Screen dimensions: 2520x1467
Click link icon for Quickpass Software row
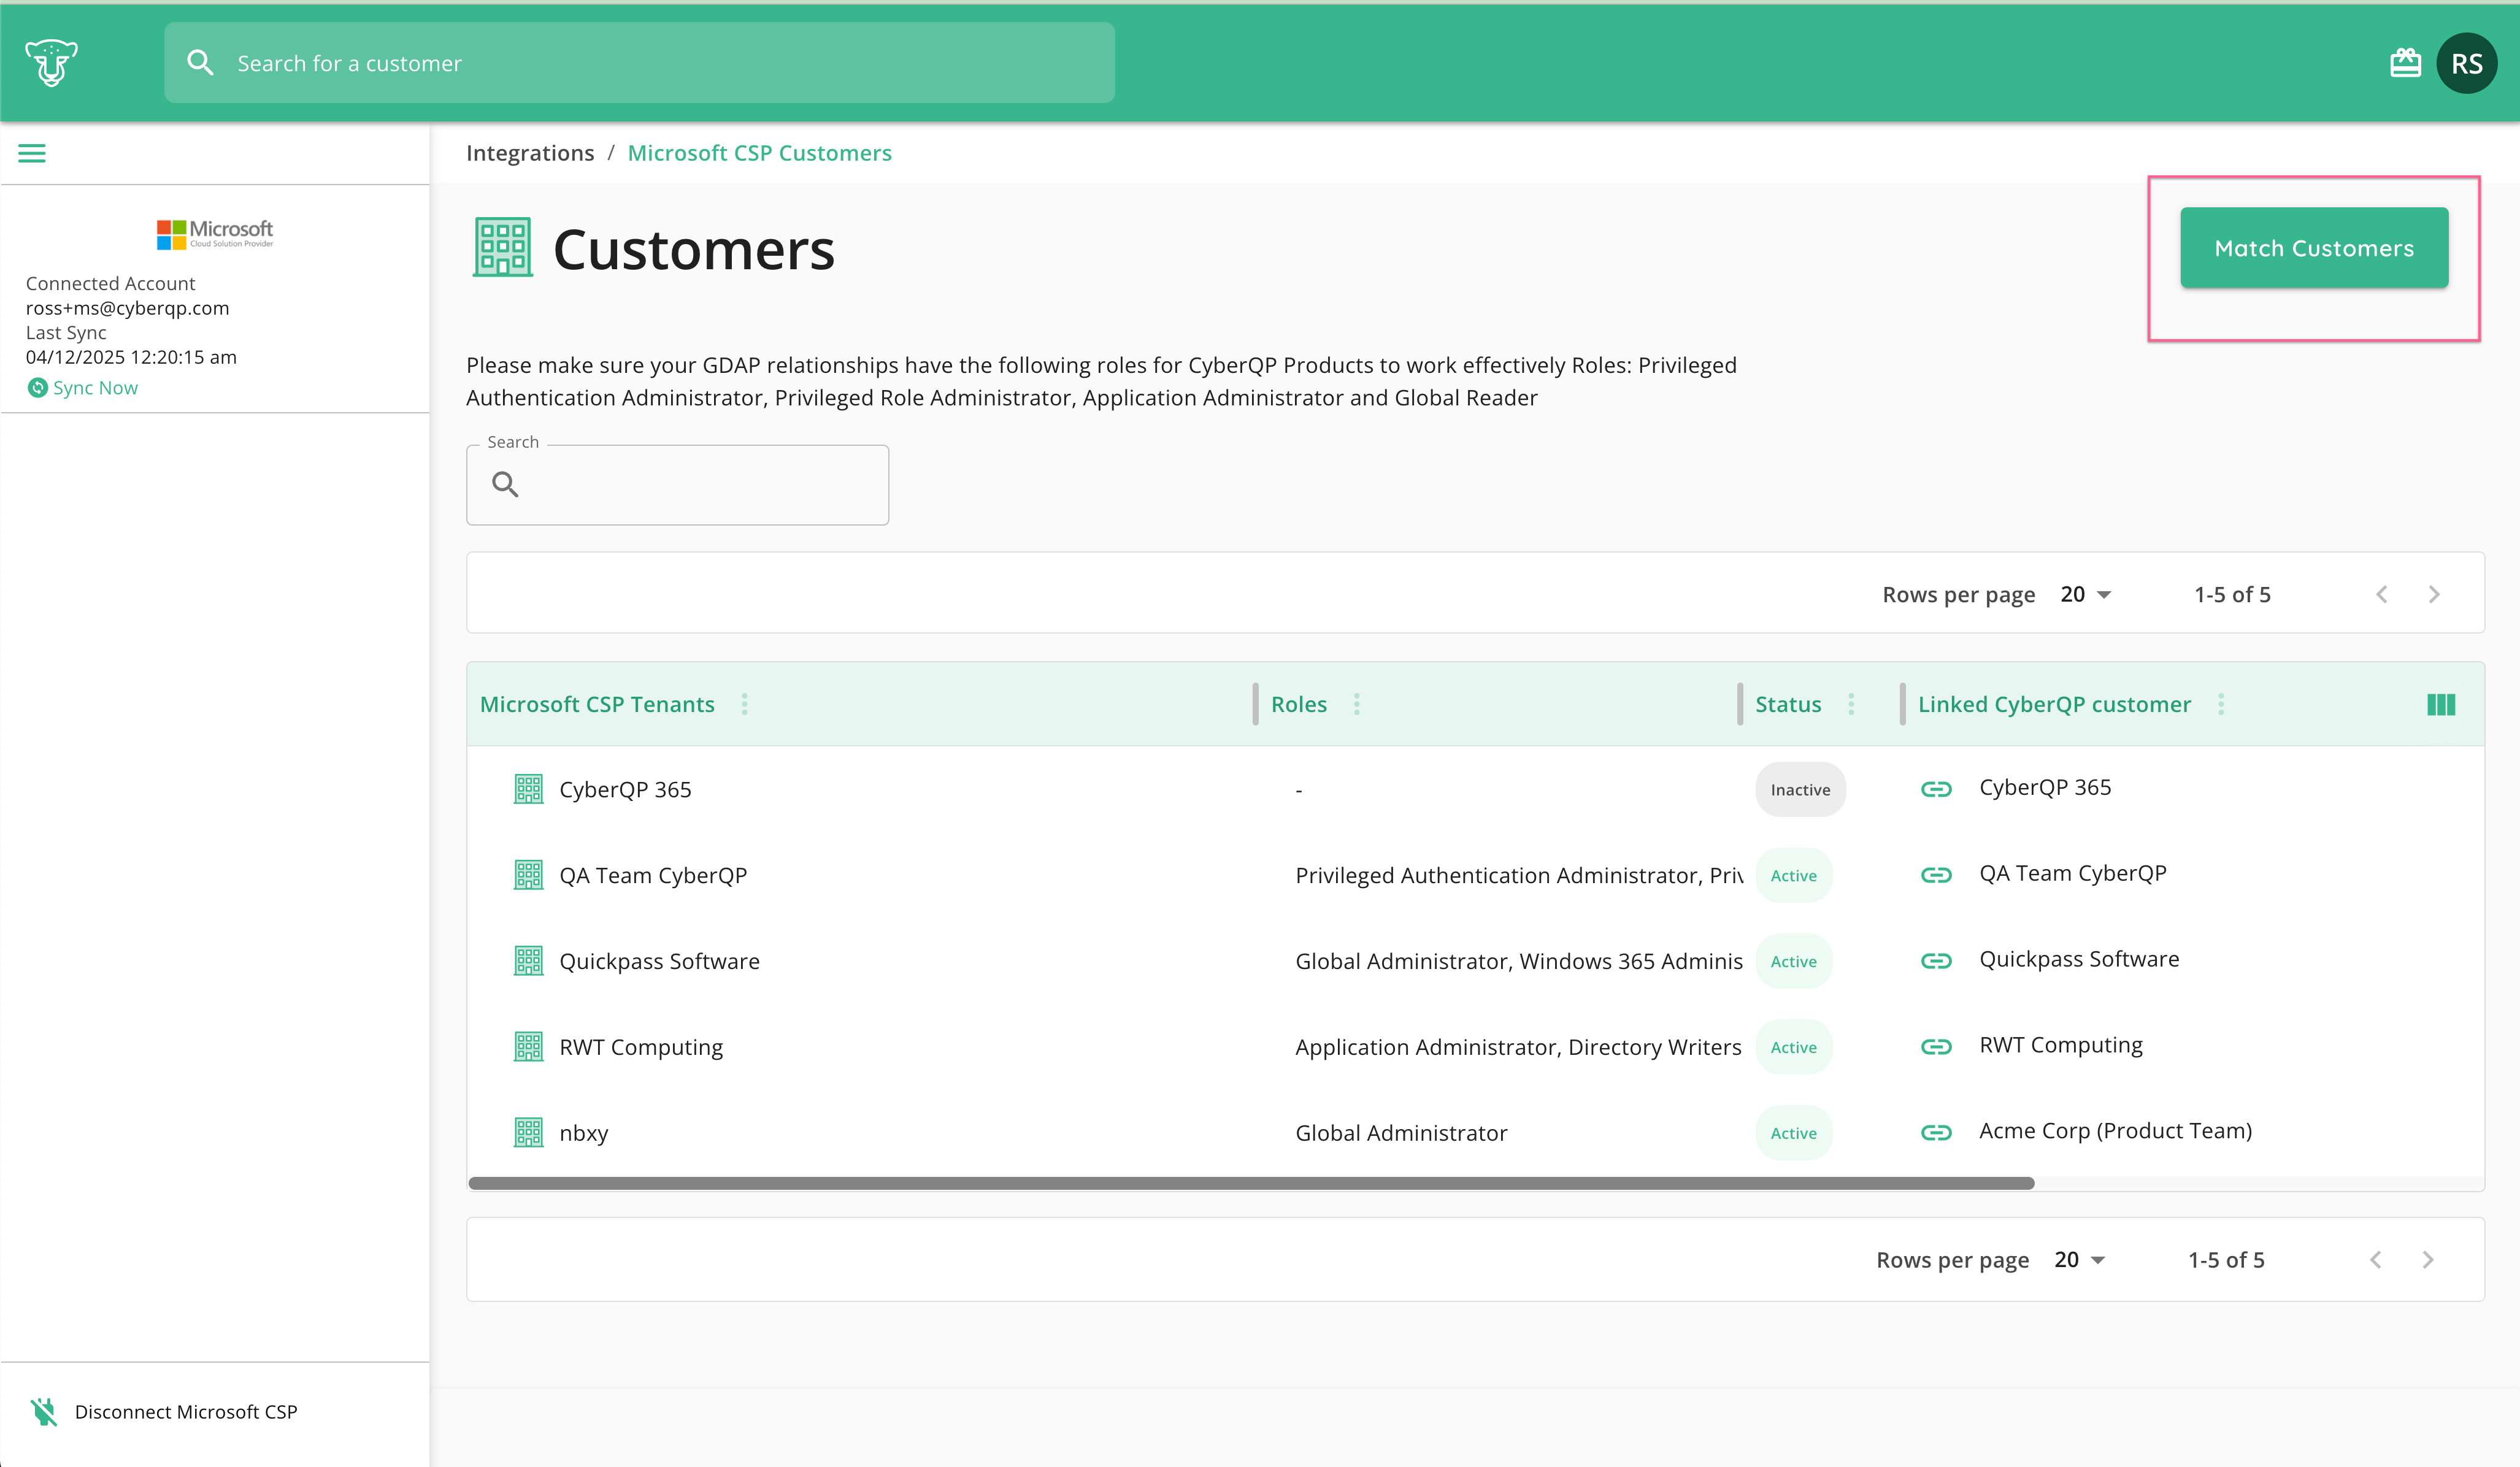coord(1936,961)
